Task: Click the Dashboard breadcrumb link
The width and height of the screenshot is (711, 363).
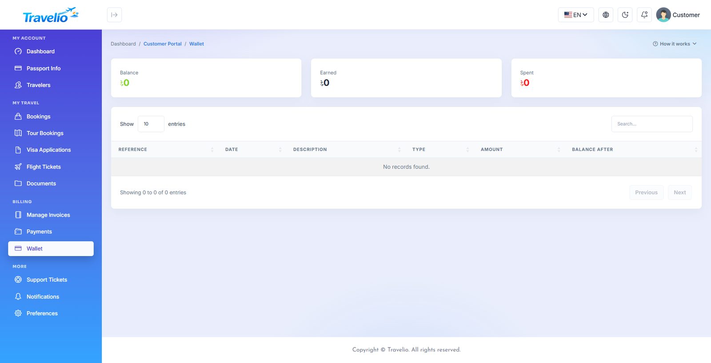Action: 123,44
